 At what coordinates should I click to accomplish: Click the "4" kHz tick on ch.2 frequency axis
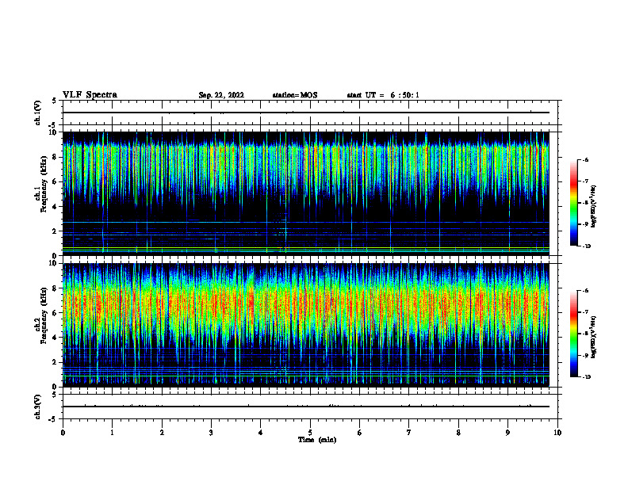[x=56, y=338]
